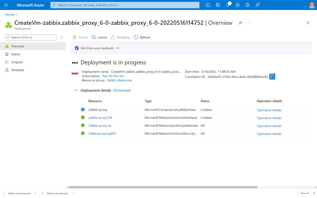
Task: Click the Zabbix logo icon
Action: pos(75,73)
